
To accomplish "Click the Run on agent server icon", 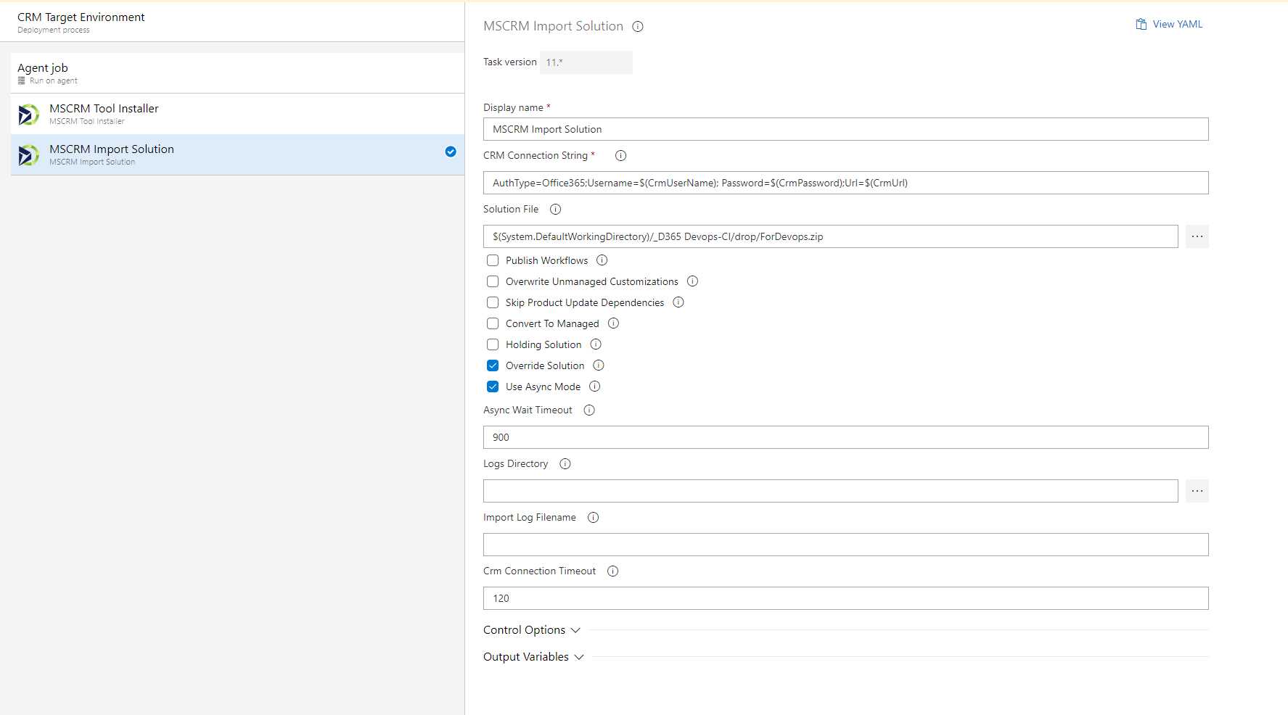I will 22,80.
